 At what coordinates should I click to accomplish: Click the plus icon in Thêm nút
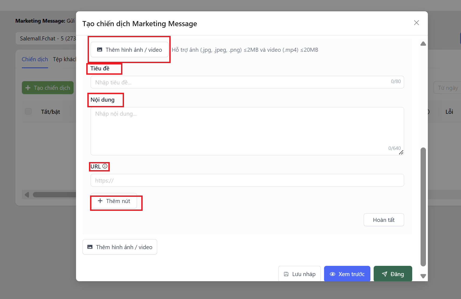pyautogui.click(x=100, y=201)
